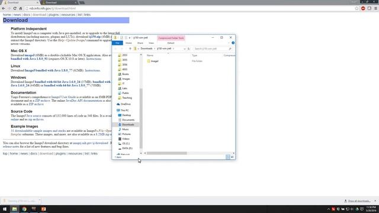Open PowerPoint from the taskbar
Image resolution: width=379 pixels, height=213 pixels.
coord(43,209)
